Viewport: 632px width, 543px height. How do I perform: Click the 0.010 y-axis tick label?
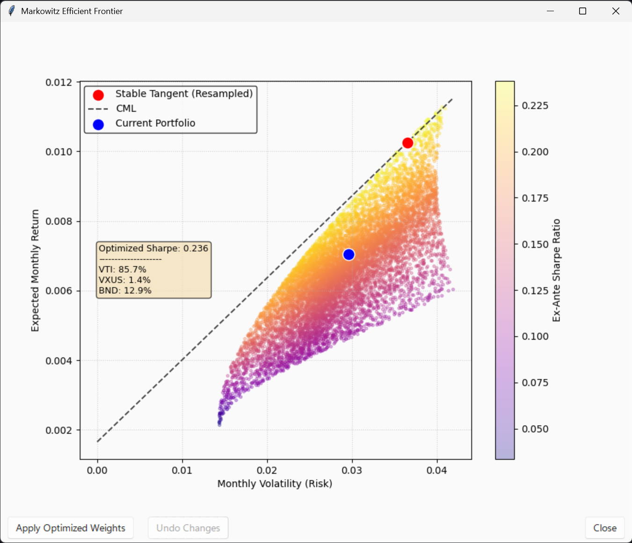(x=59, y=152)
